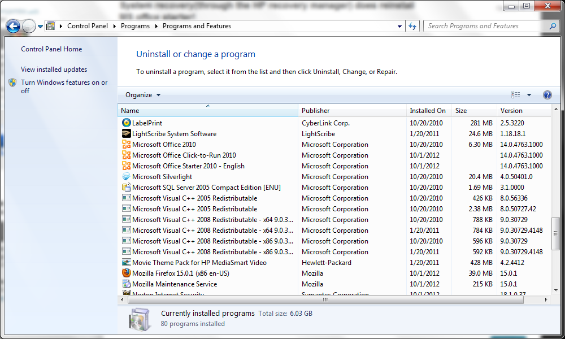Click the Office Starter 2010 English icon
Screen dimensions: 565x339
coord(126,166)
